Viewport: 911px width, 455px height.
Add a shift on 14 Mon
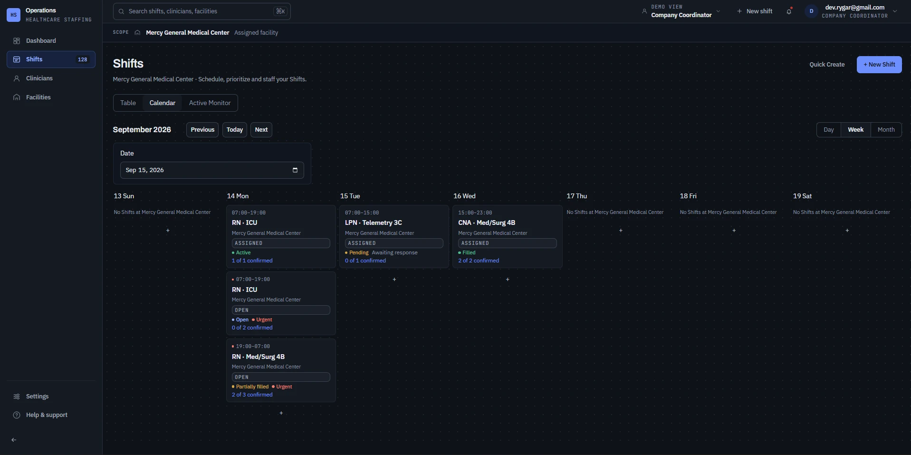coord(281,413)
